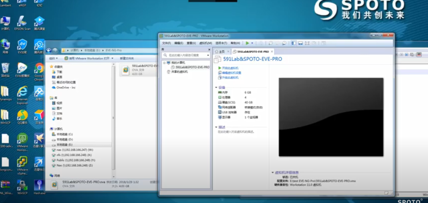Open the Hash.exe desktop icon
The height and width of the screenshot is (203, 428).
point(39,187)
